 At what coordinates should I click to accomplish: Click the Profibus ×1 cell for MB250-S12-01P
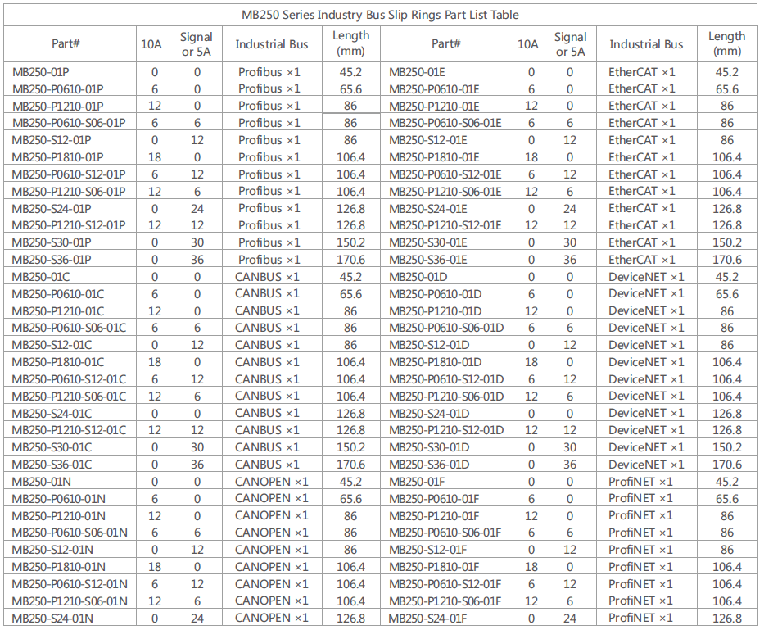[269, 140]
